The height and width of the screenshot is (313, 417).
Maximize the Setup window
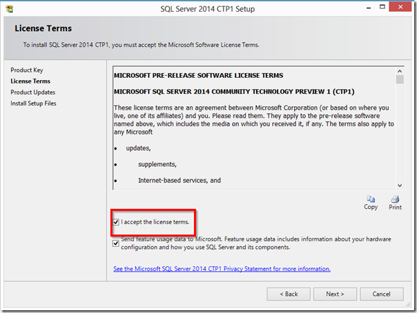[382, 7]
